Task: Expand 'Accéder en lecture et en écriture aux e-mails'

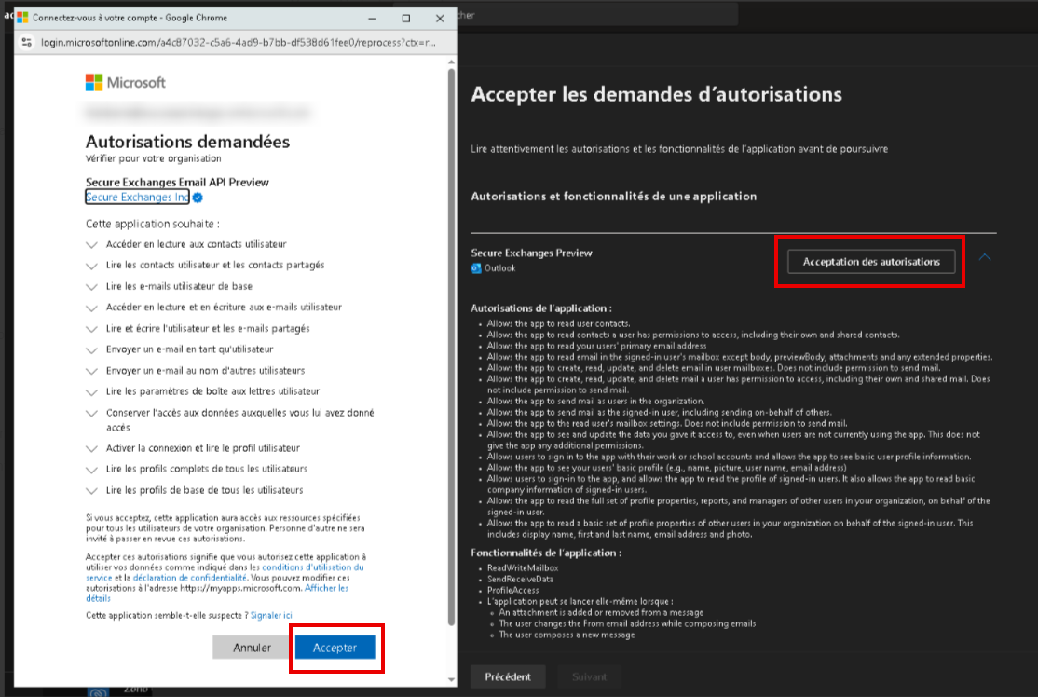Action: [91, 307]
